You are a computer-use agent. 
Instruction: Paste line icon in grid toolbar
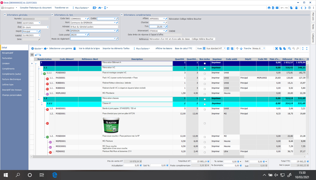[x=284, y=48]
